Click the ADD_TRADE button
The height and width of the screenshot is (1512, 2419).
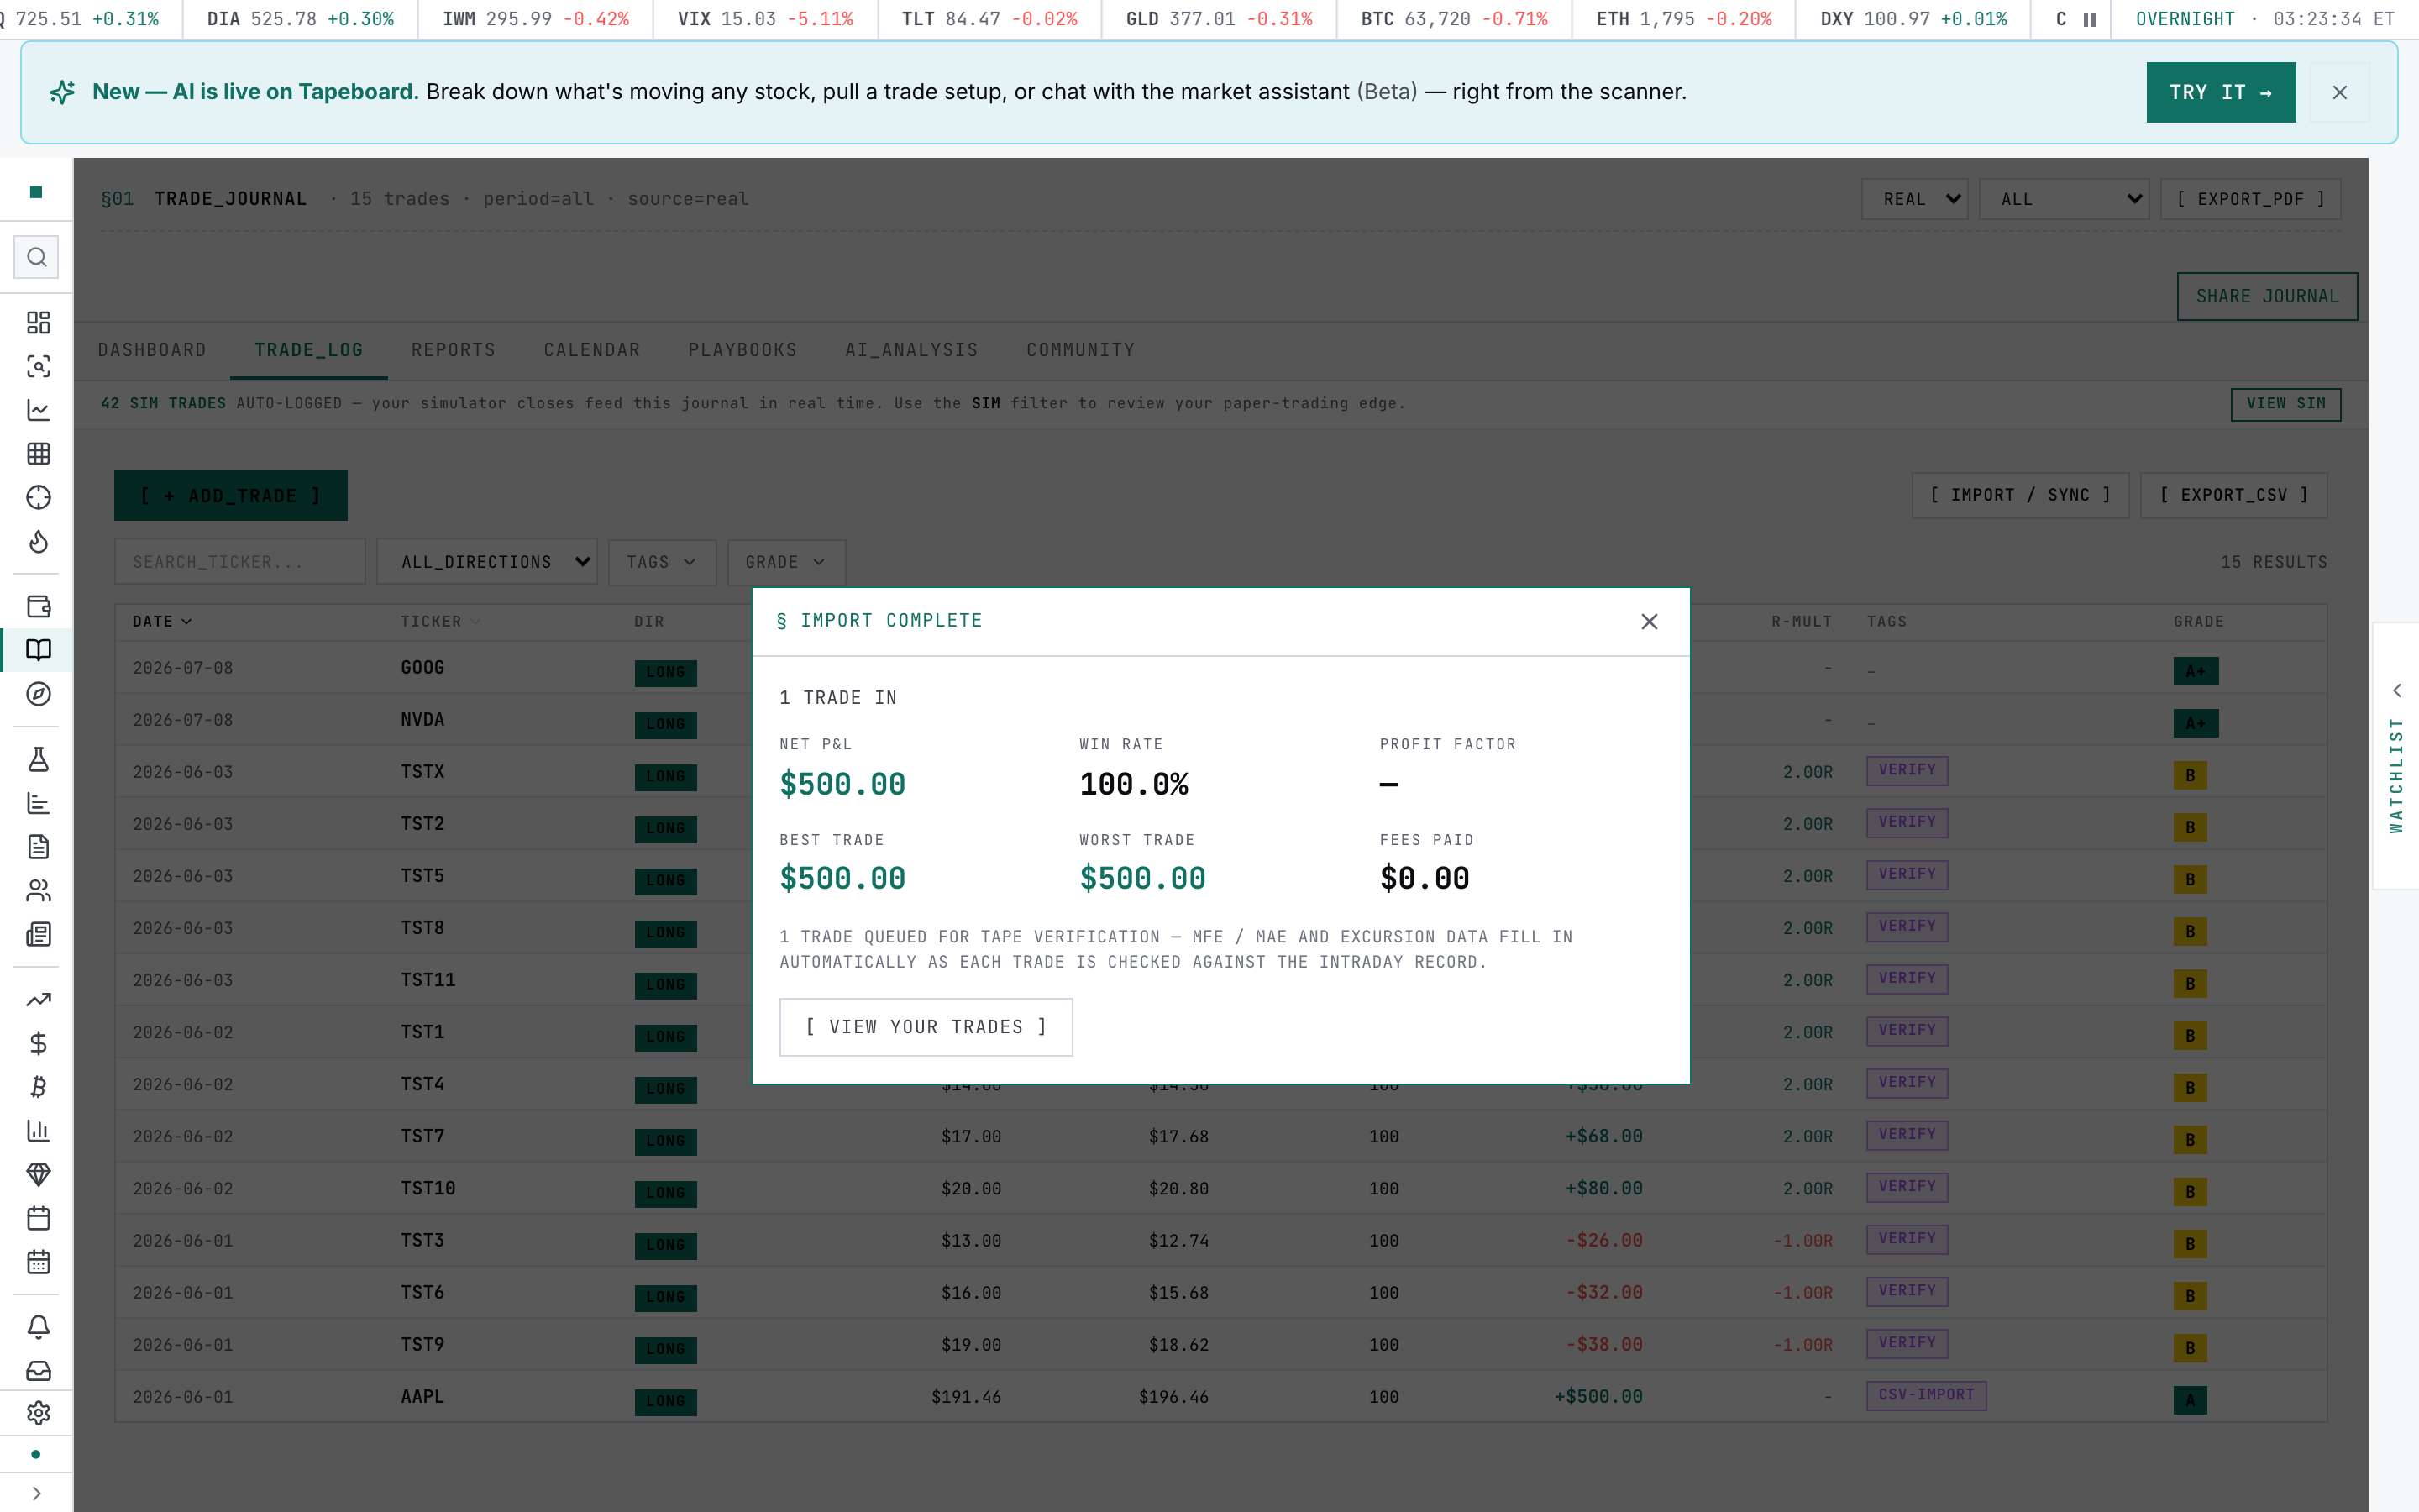[231, 495]
